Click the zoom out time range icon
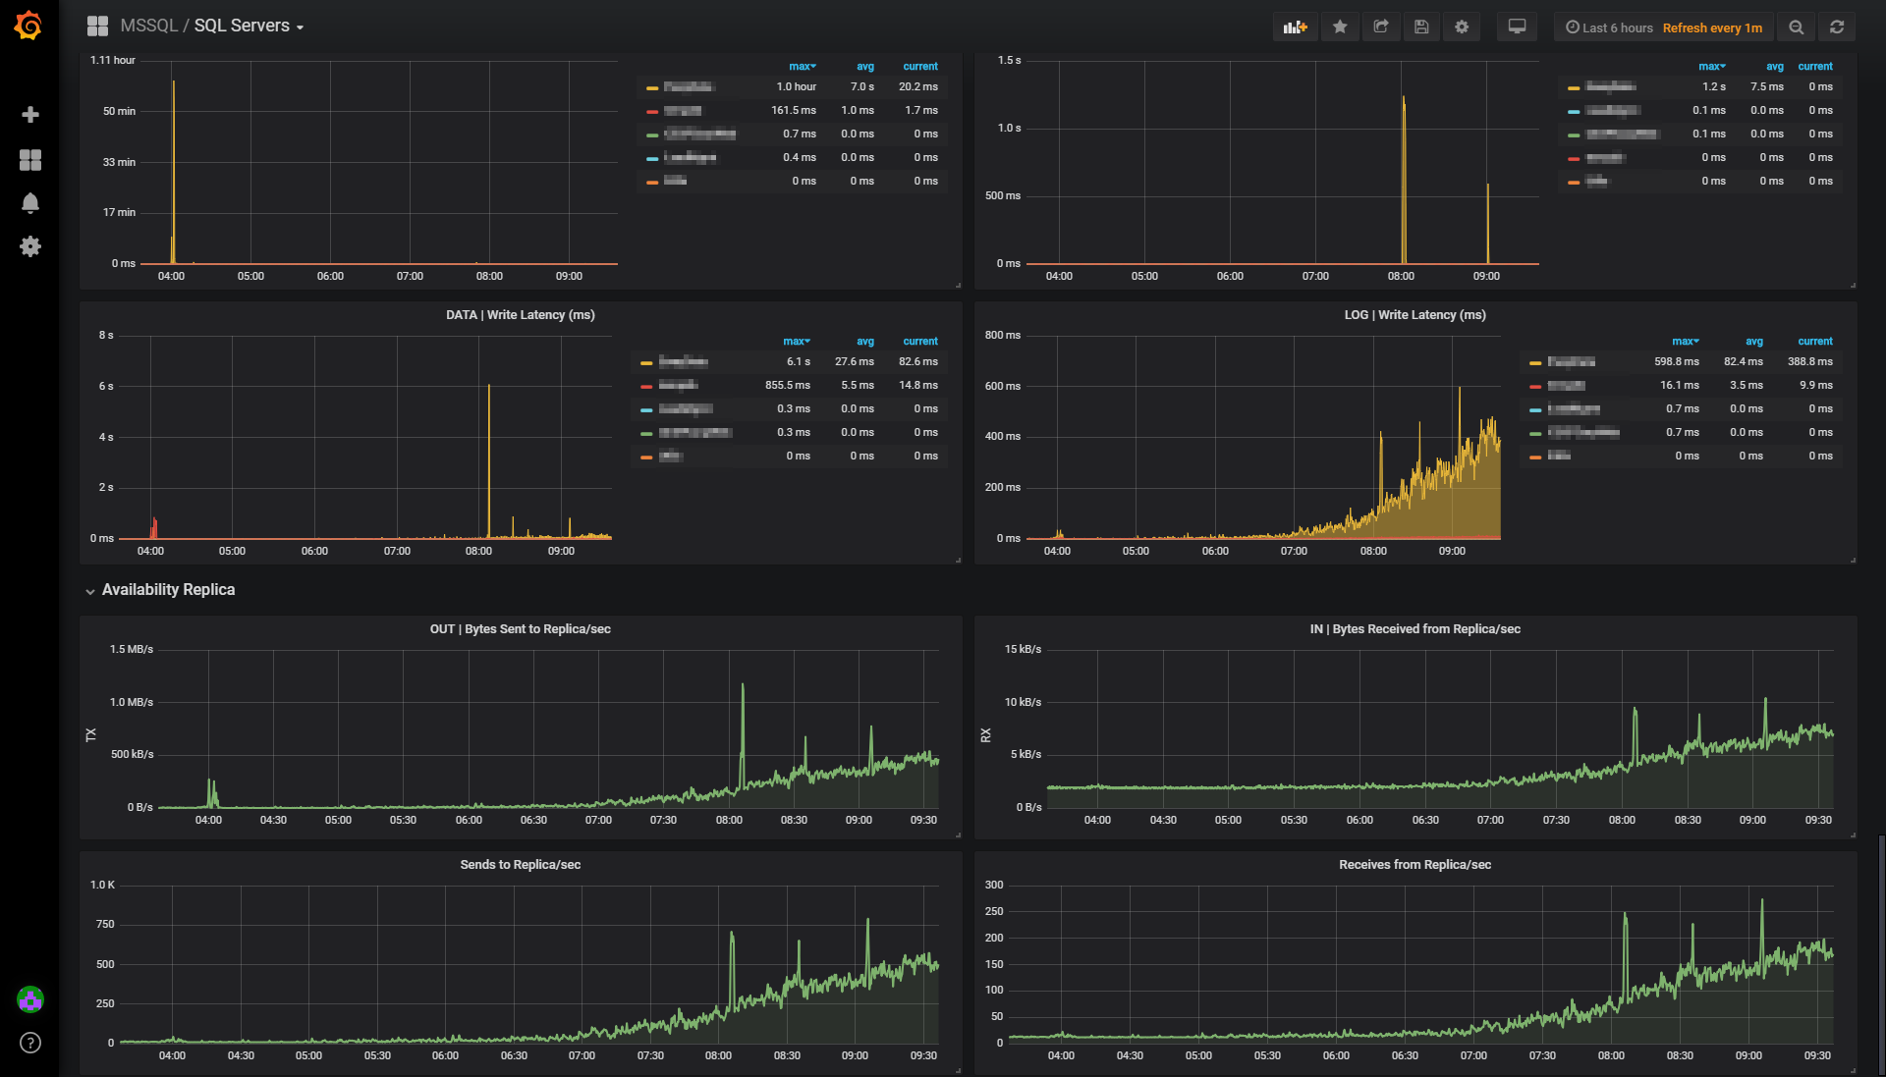The height and width of the screenshot is (1077, 1886). pos(1797,27)
